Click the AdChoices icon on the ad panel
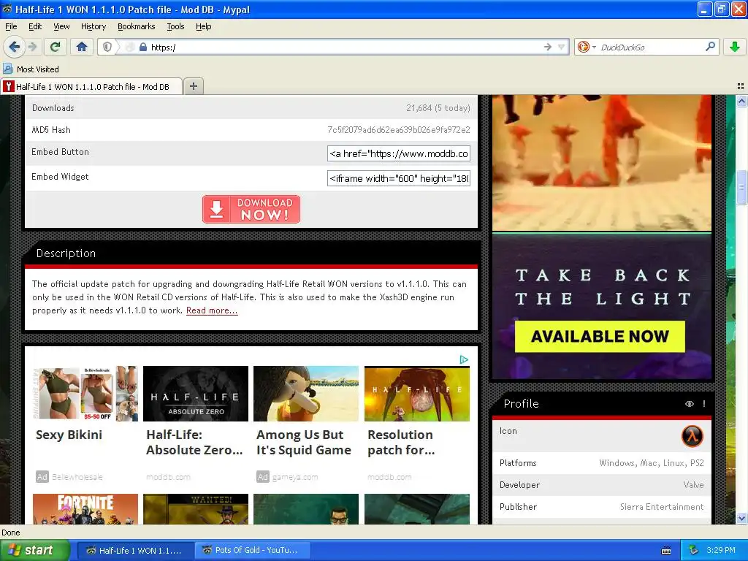The height and width of the screenshot is (561, 748). (x=464, y=359)
